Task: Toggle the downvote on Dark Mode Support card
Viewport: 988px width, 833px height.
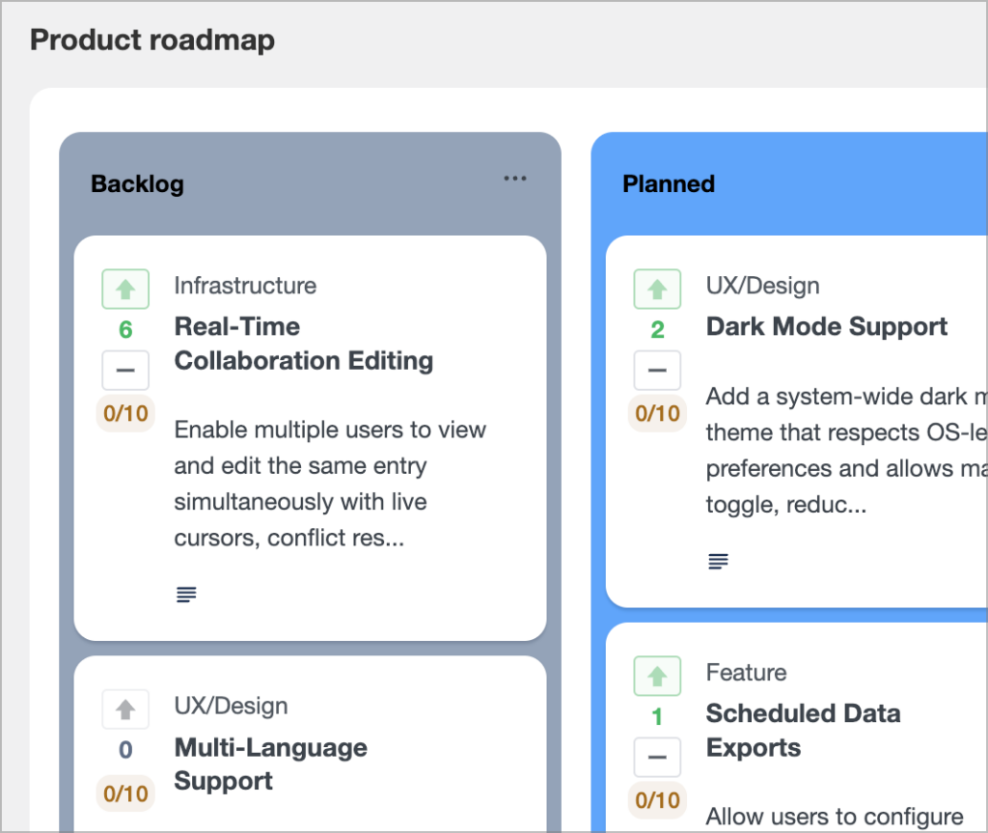Action: click(x=657, y=370)
